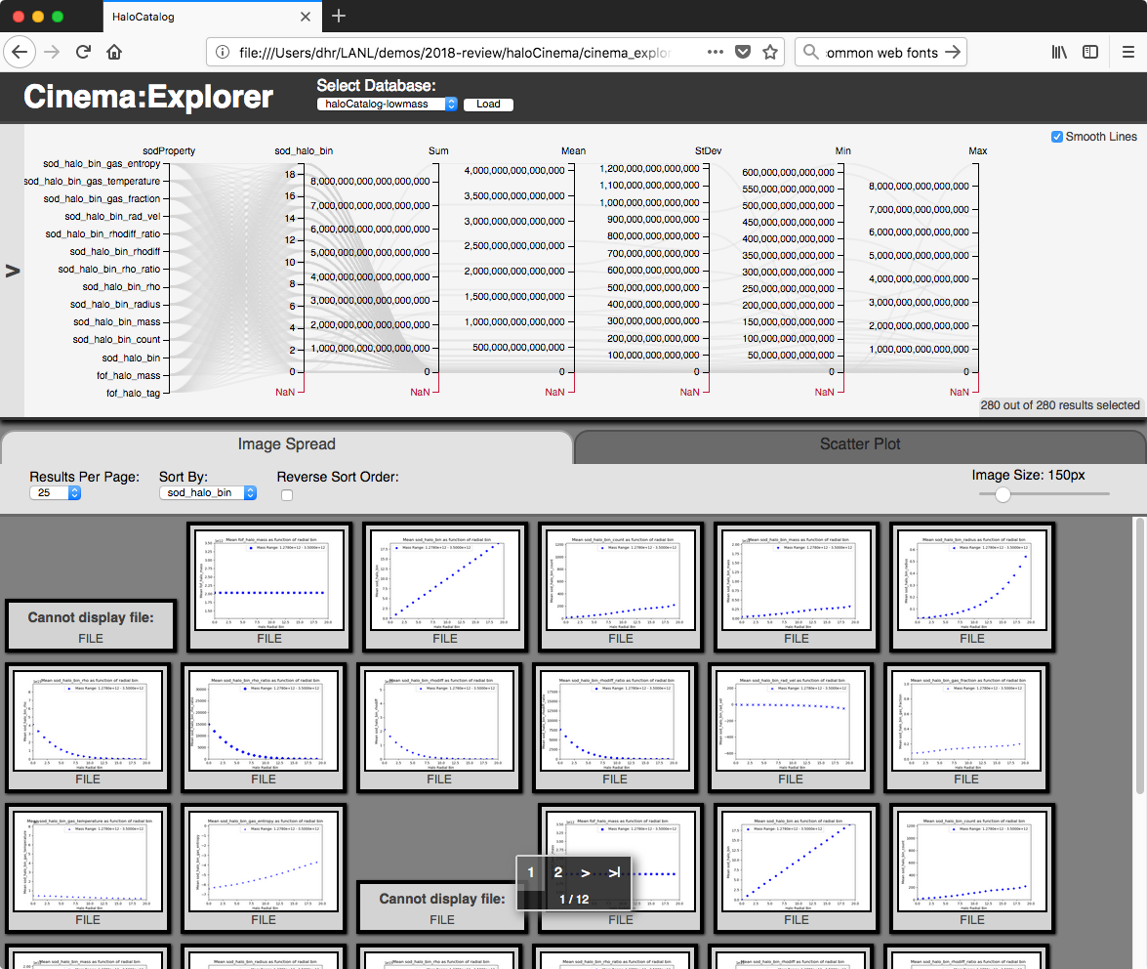Viewport: 1147px width, 969px height.
Task: Go to page 2 in pager
Action: (558, 872)
